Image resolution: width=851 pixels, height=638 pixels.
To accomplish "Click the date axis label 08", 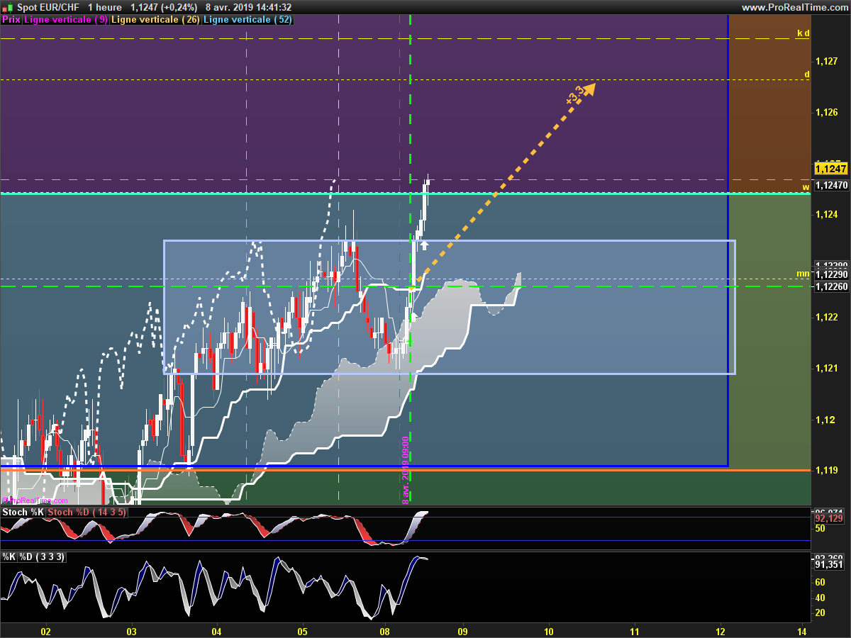I will tap(385, 630).
